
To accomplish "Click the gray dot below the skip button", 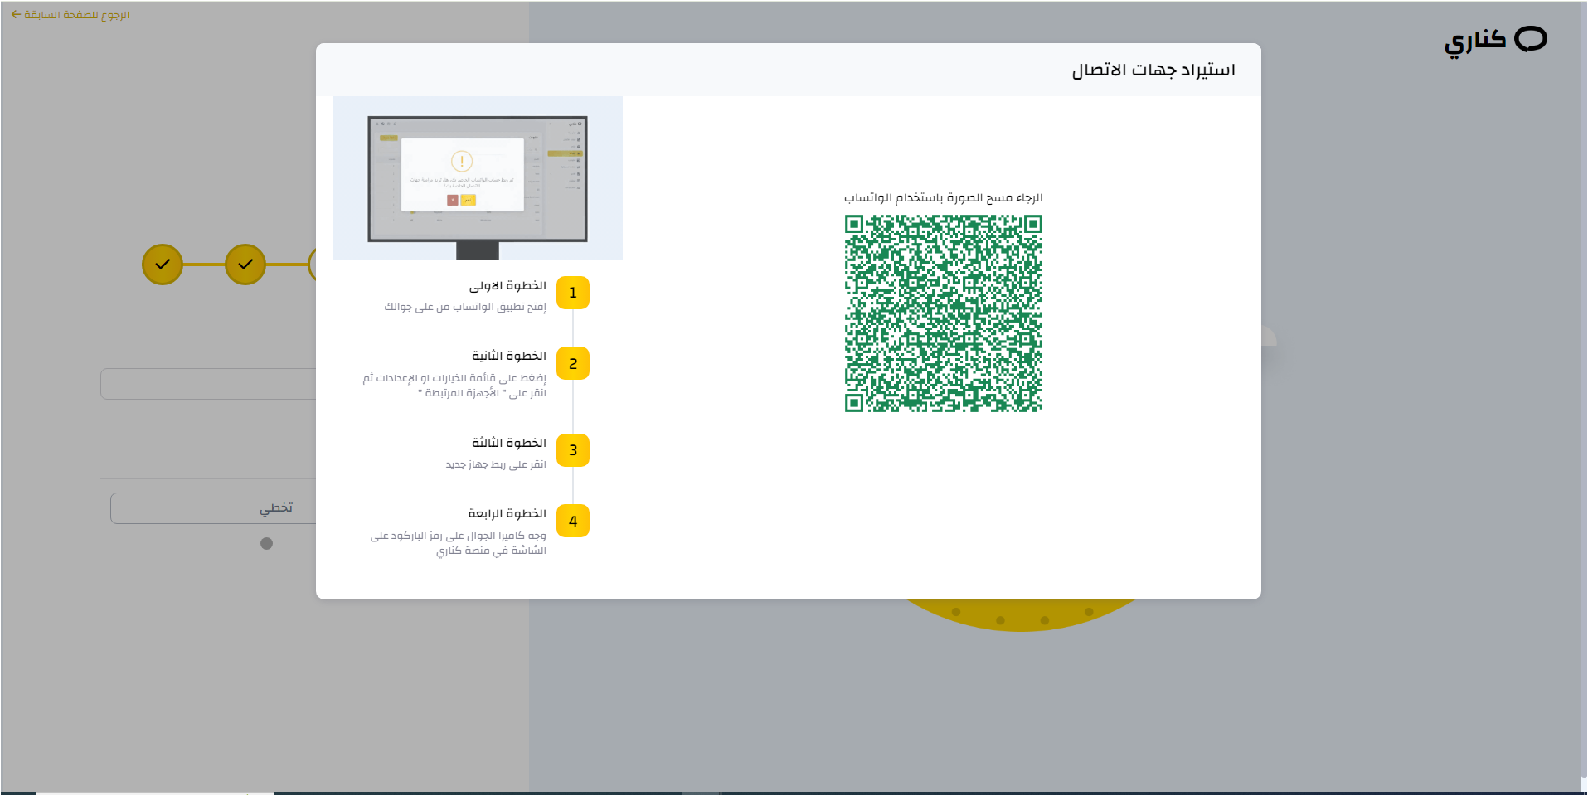I will 266,544.
